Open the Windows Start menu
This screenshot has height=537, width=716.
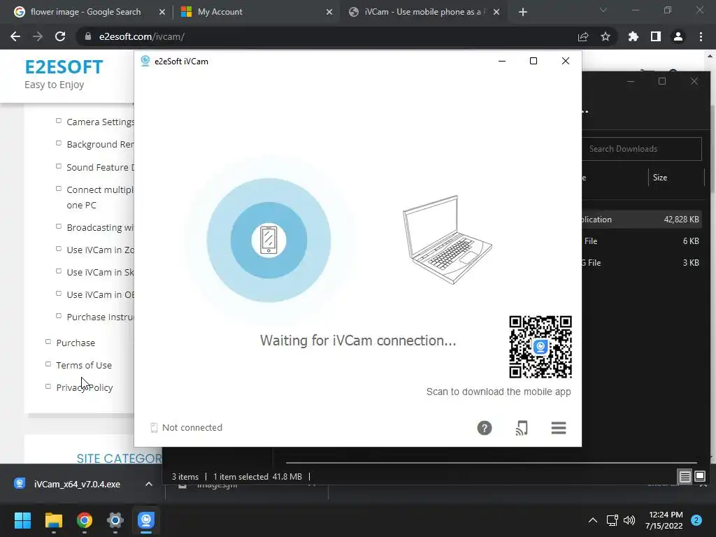[22, 520]
